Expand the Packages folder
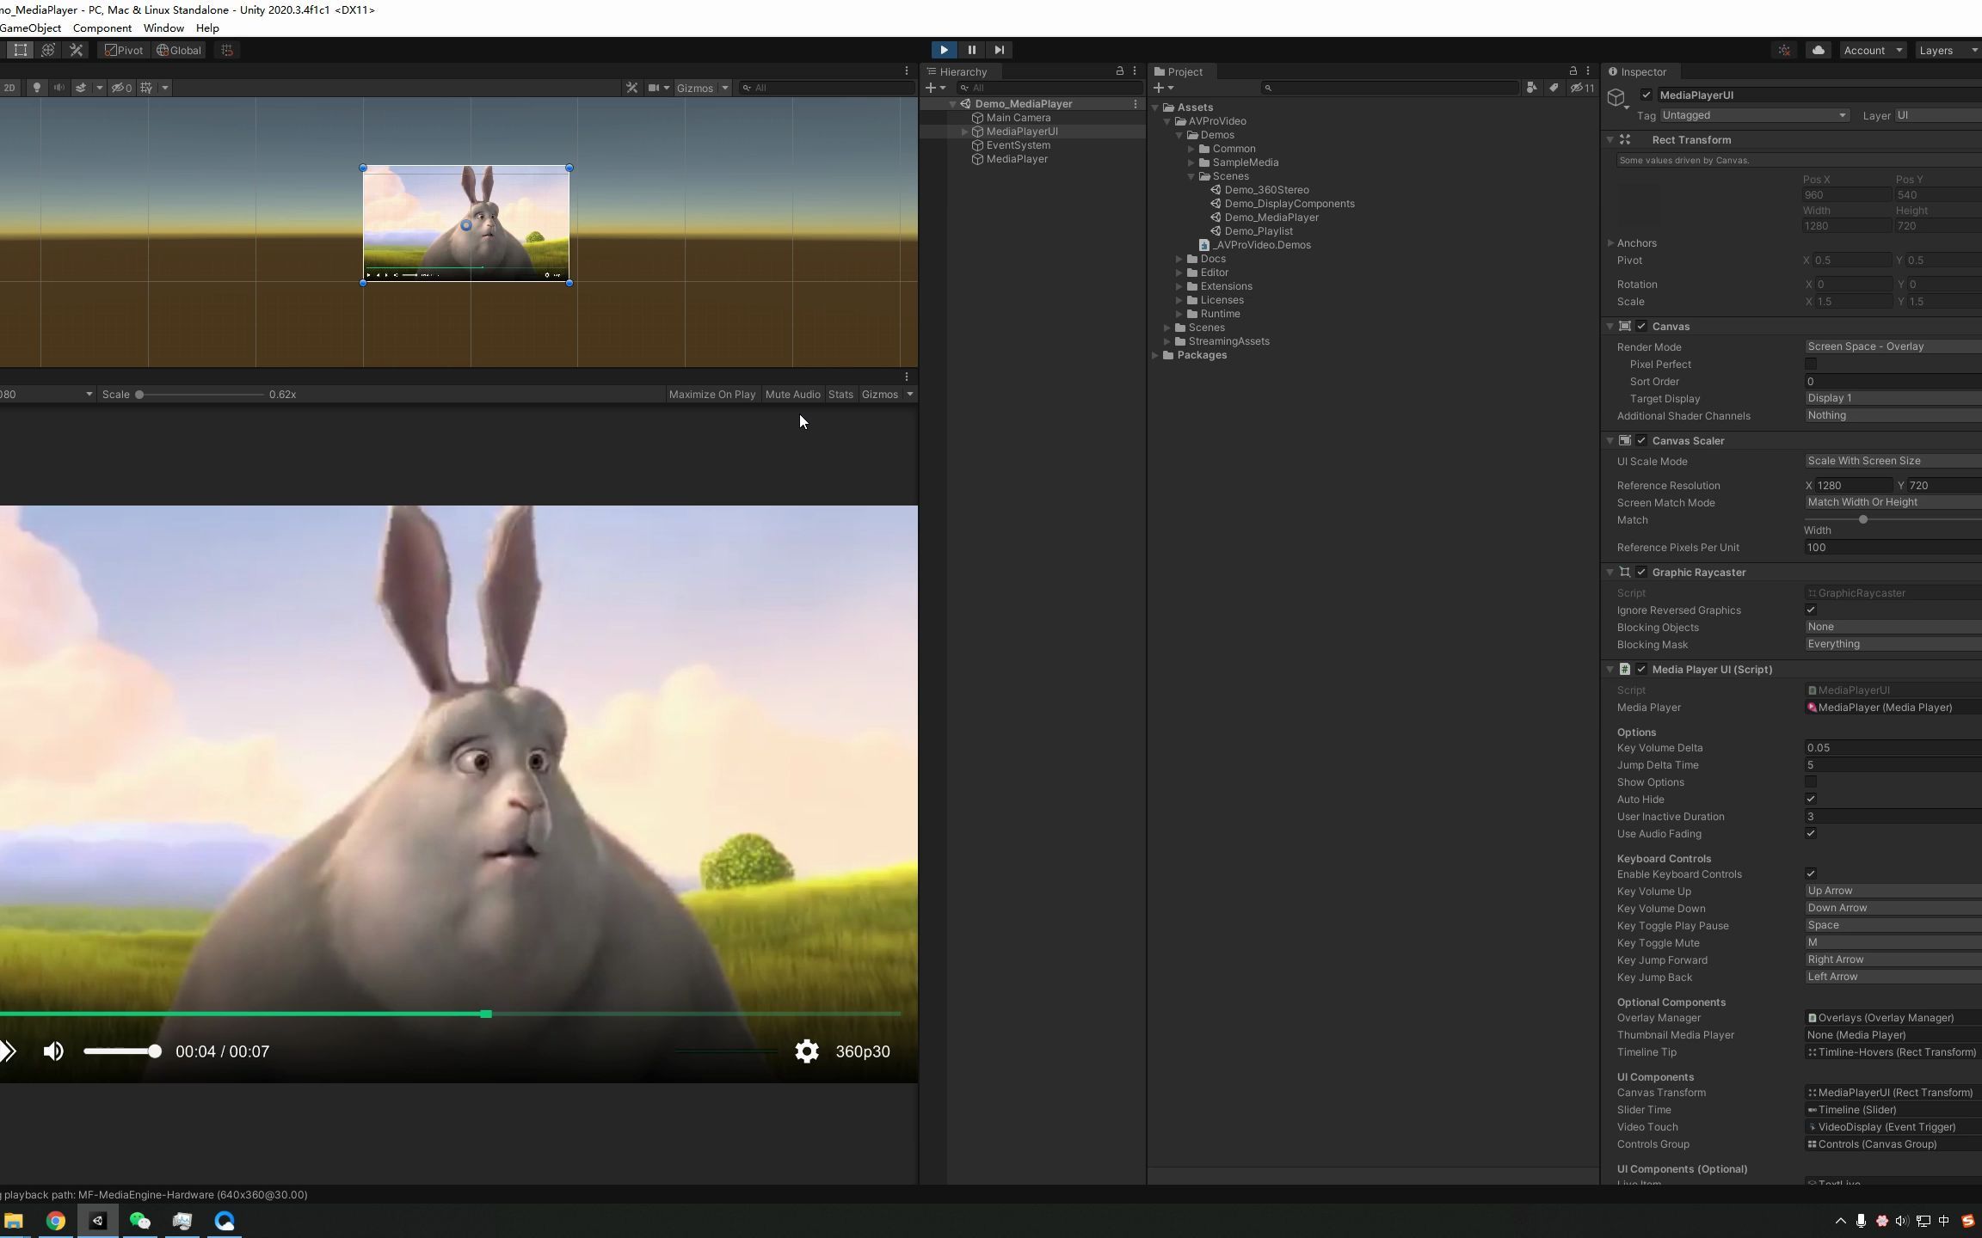Image resolution: width=1982 pixels, height=1238 pixels. [1155, 355]
